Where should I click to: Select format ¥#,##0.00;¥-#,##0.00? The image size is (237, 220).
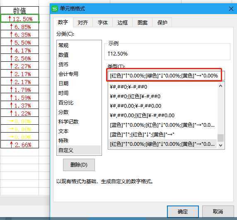coord(163,106)
